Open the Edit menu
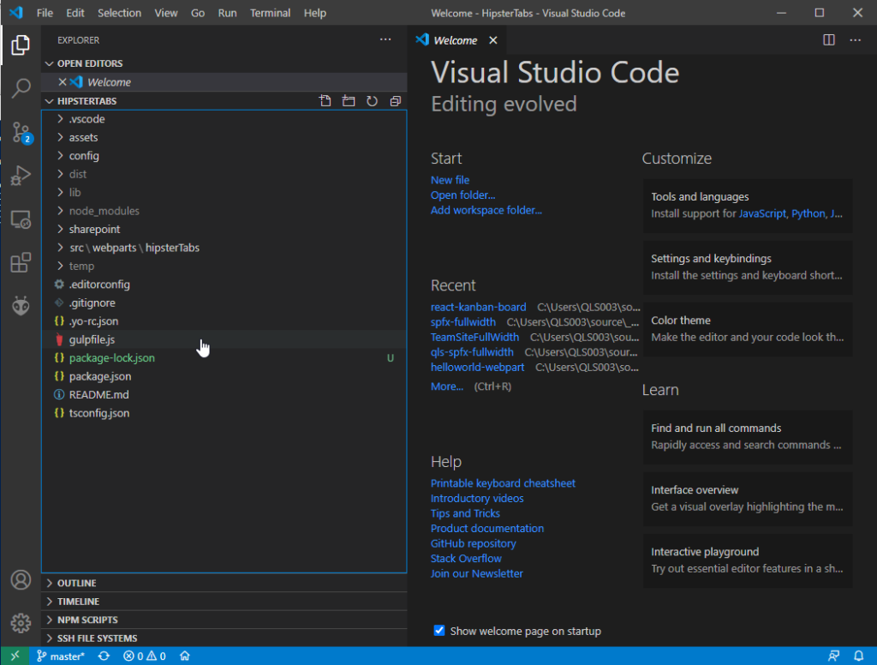 point(75,13)
